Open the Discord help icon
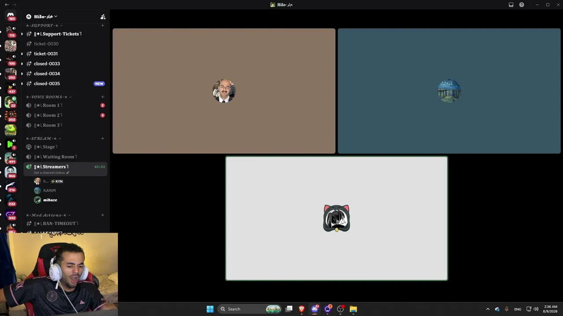Image resolution: width=563 pixels, height=316 pixels. tap(522, 4)
